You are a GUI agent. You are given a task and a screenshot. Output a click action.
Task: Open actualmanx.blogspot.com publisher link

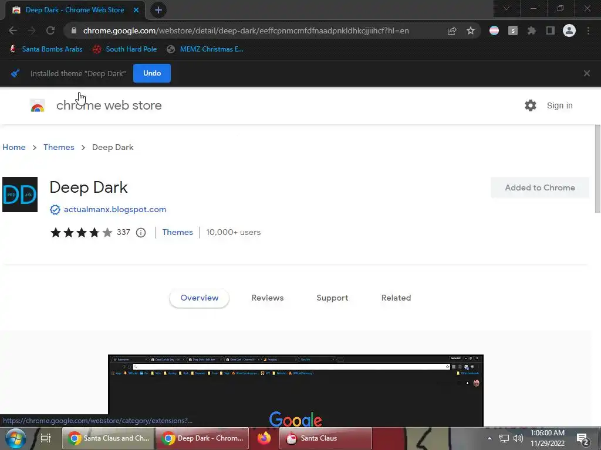tap(115, 209)
